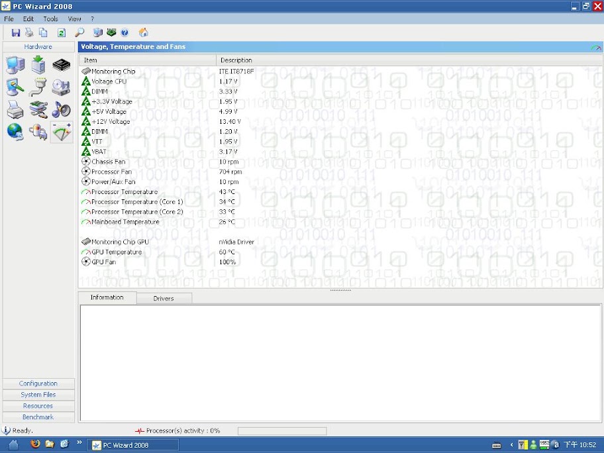This screenshot has width=604, height=453.
Task: Open the I/O Ports cable icon
Action: tap(38, 87)
